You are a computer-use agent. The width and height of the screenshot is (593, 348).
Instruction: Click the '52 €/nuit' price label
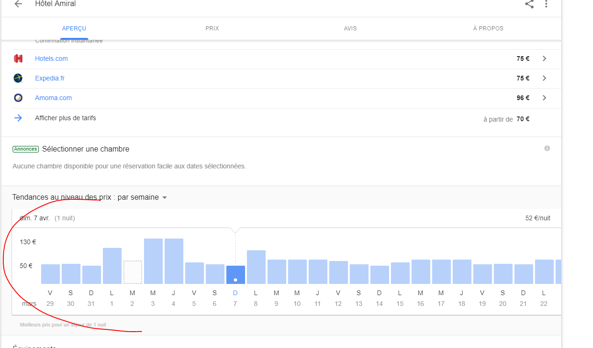538,218
